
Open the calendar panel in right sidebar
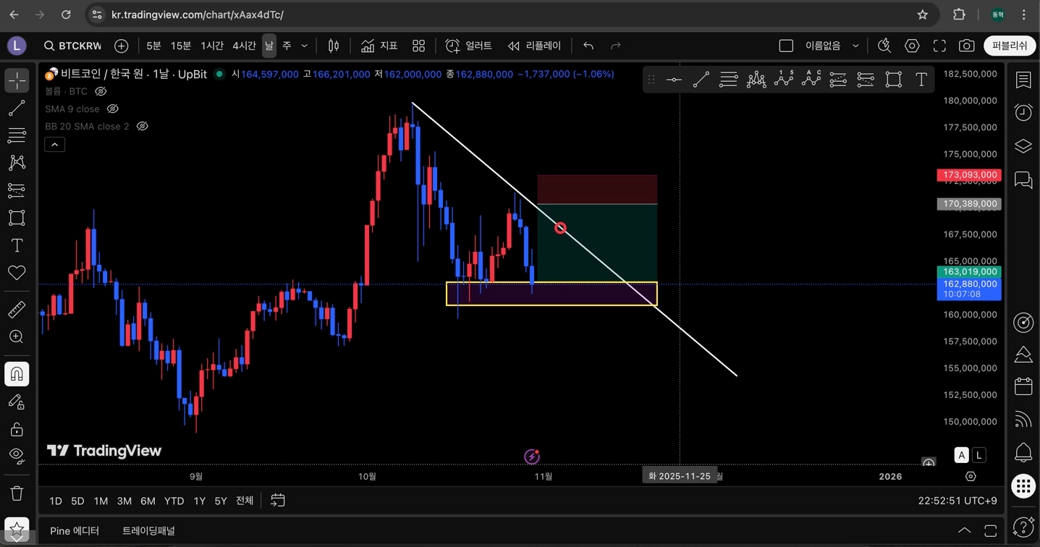pos(1023,386)
